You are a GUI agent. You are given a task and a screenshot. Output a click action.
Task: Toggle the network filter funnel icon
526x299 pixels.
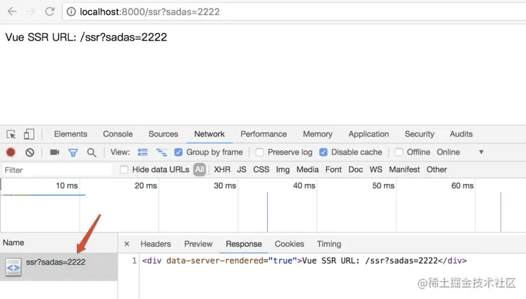73,153
